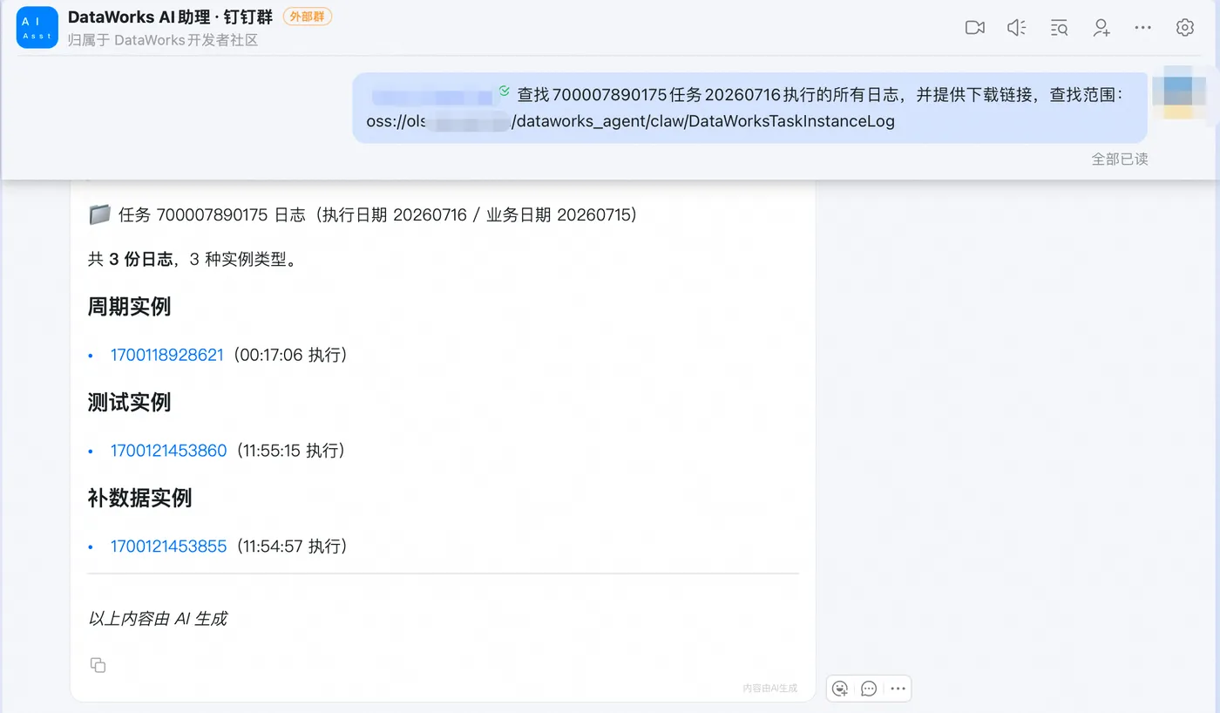Image resolution: width=1220 pixels, height=713 pixels.
Task: Click the oss path text in the query
Action: (x=631, y=122)
